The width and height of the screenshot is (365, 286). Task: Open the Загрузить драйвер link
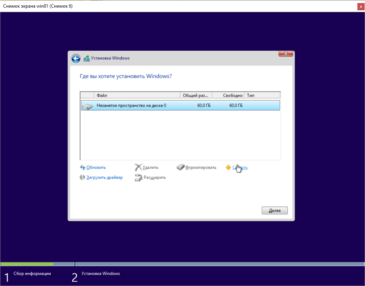click(x=105, y=177)
